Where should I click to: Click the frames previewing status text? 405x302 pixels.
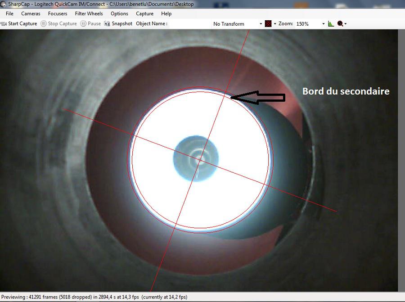click(x=94, y=297)
